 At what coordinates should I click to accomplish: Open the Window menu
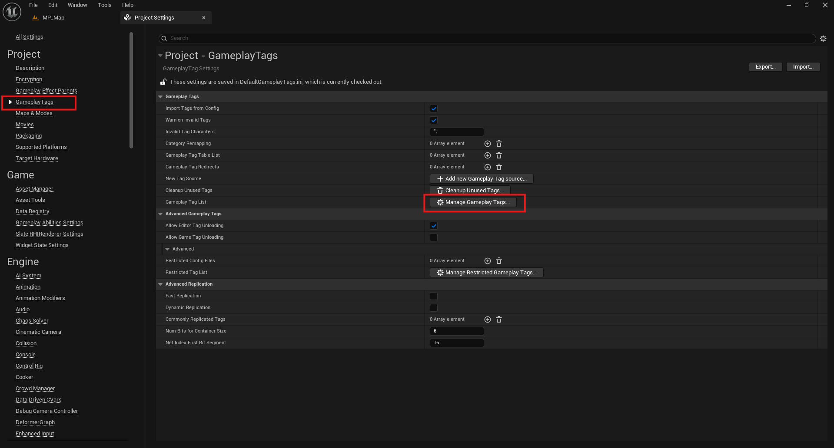point(77,5)
